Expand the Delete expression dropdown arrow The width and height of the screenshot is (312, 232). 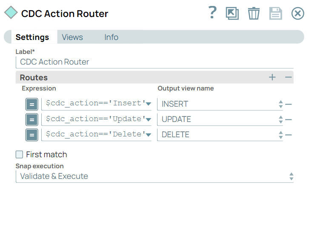click(x=149, y=135)
